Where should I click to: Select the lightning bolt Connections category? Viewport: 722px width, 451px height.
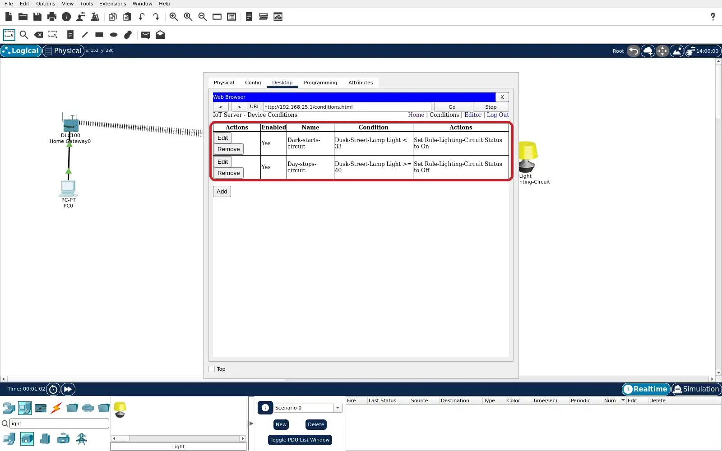tap(56, 408)
